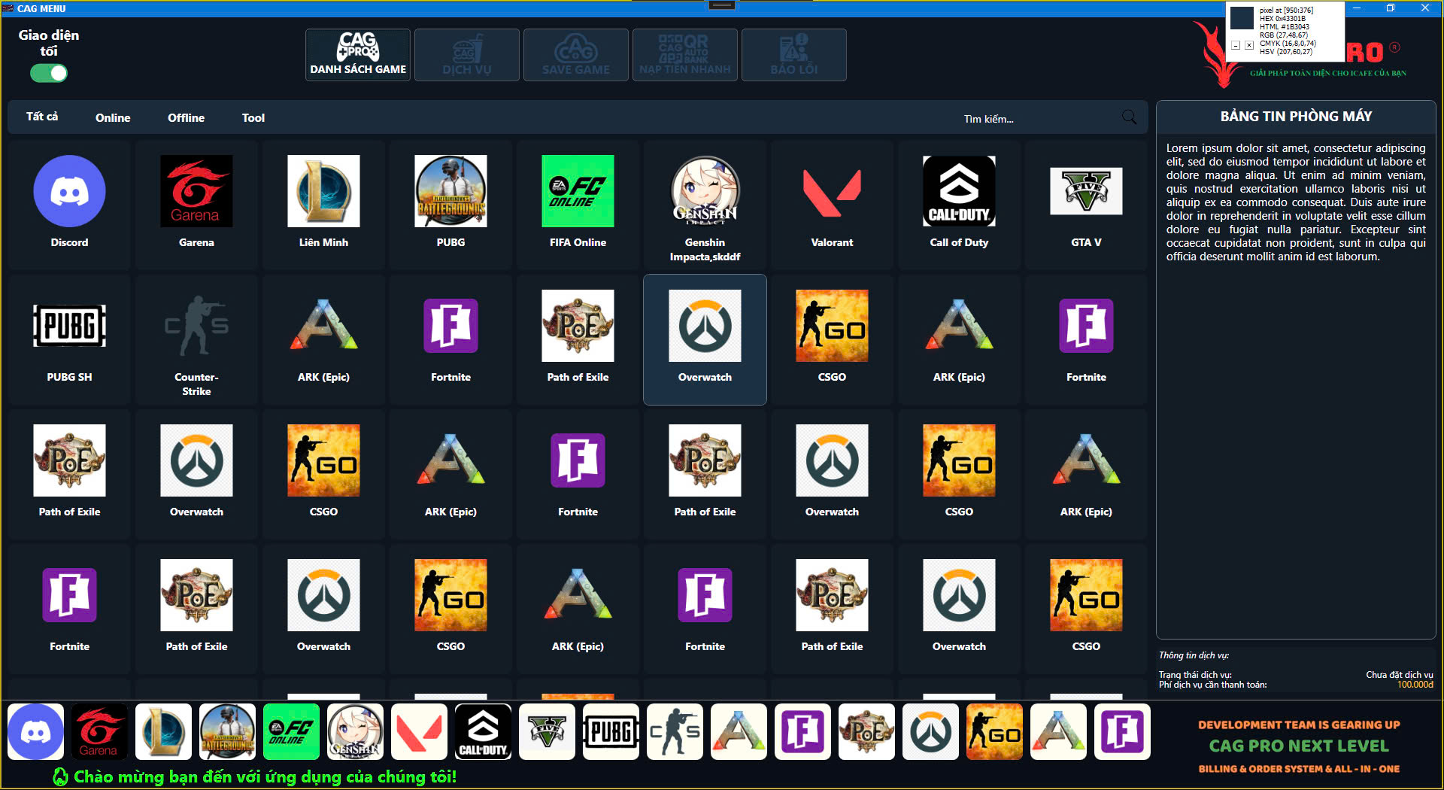Open Liên Minh game icon
This screenshot has height=790, width=1444.
click(x=323, y=192)
